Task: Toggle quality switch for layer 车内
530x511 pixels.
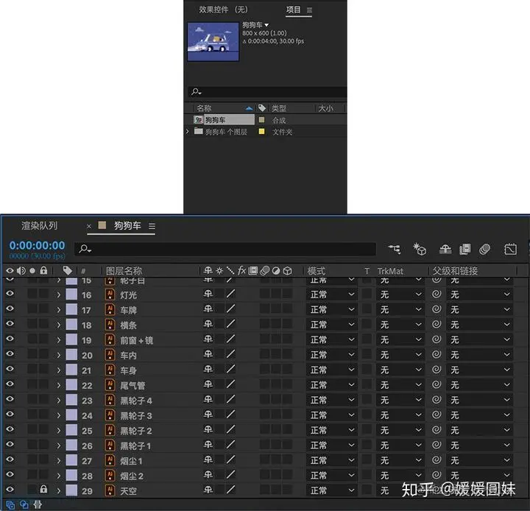Action: pos(230,354)
